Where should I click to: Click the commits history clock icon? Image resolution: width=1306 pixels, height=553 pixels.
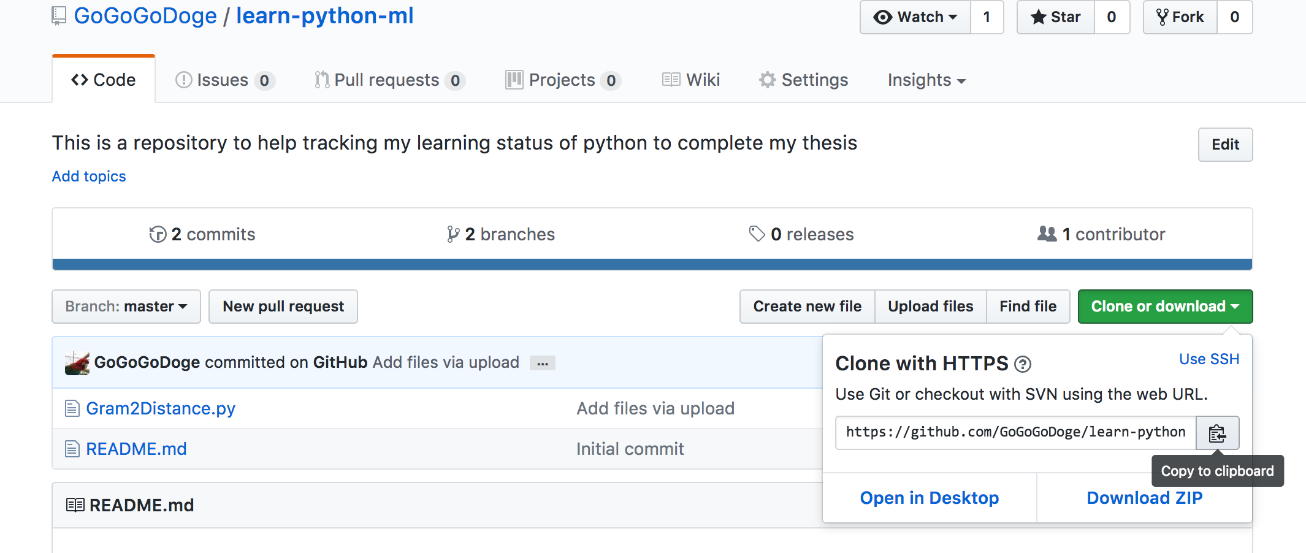click(x=158, y=234)
